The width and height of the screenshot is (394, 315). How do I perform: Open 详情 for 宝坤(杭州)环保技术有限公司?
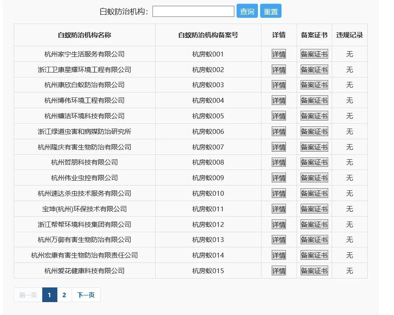(279, 209)
